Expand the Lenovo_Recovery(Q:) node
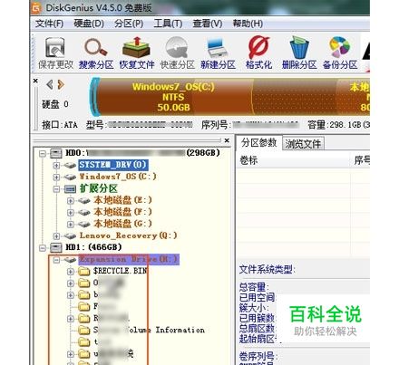 point(56,236)
